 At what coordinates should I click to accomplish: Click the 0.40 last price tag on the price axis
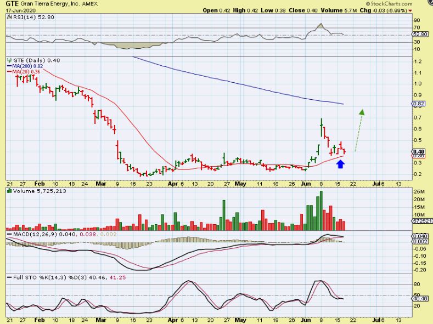click(x=418, y=152)
